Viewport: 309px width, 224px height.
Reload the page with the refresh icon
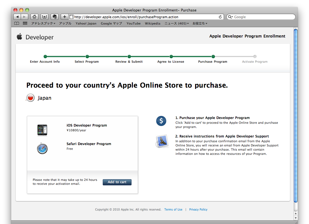pos(220,17)
